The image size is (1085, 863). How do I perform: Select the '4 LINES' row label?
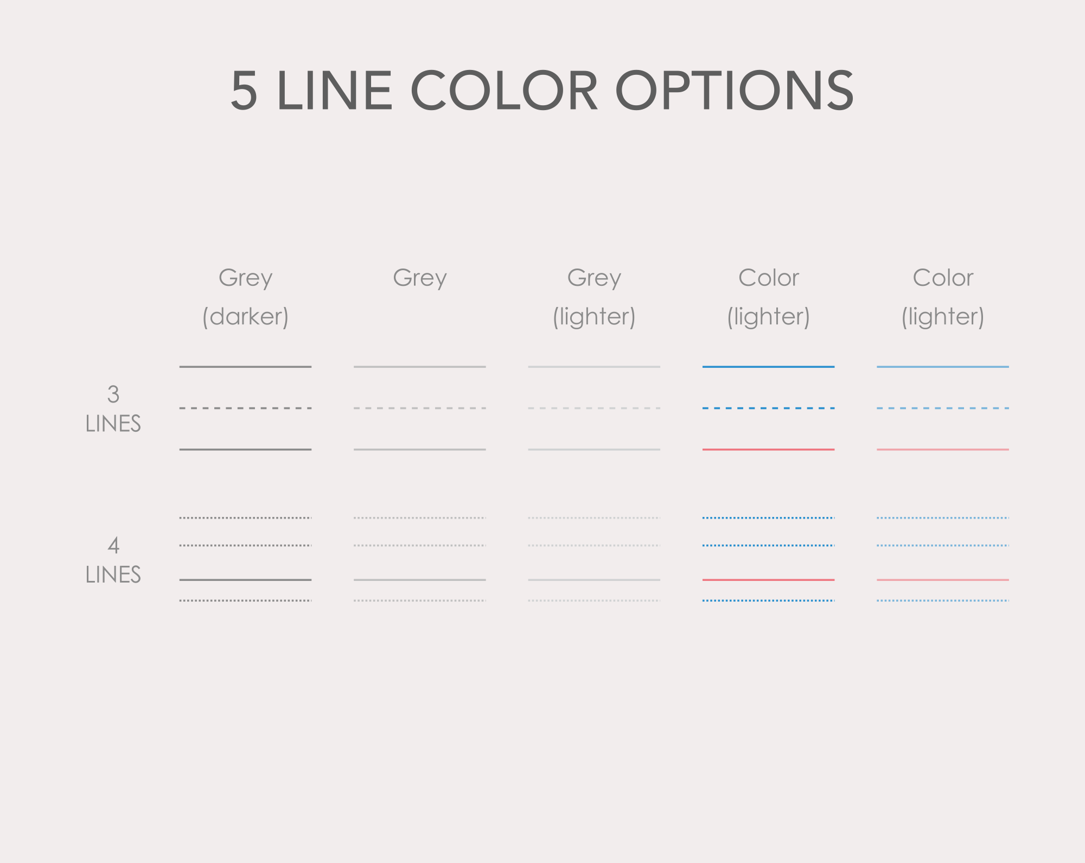pyautogui.click(x=113, y=560)
